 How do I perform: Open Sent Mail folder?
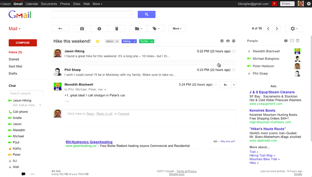point(15,66)
